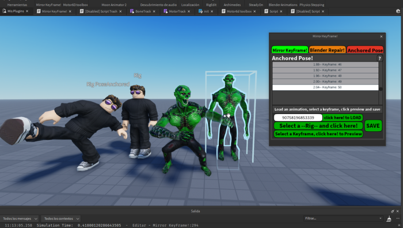Open output panel more options (three dots)
Screen dimensions: 403x228
click(x=398, y=218)
